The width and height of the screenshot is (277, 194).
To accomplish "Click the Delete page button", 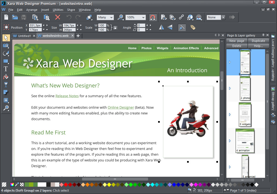I will tap(237, 46).
